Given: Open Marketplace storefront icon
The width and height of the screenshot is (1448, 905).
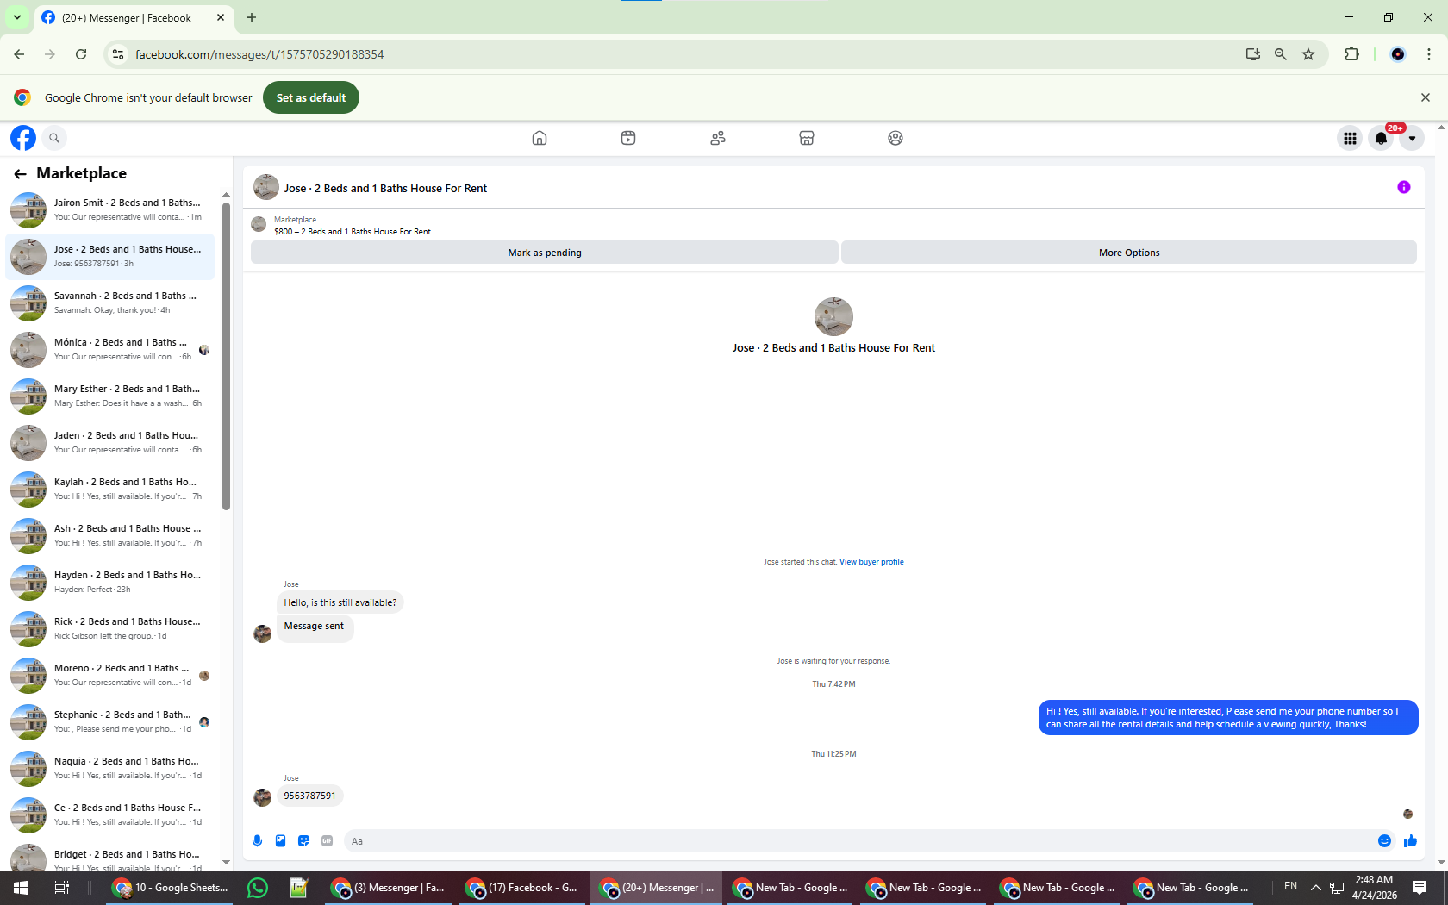Looking at the screenshot, I should [807, 138].
